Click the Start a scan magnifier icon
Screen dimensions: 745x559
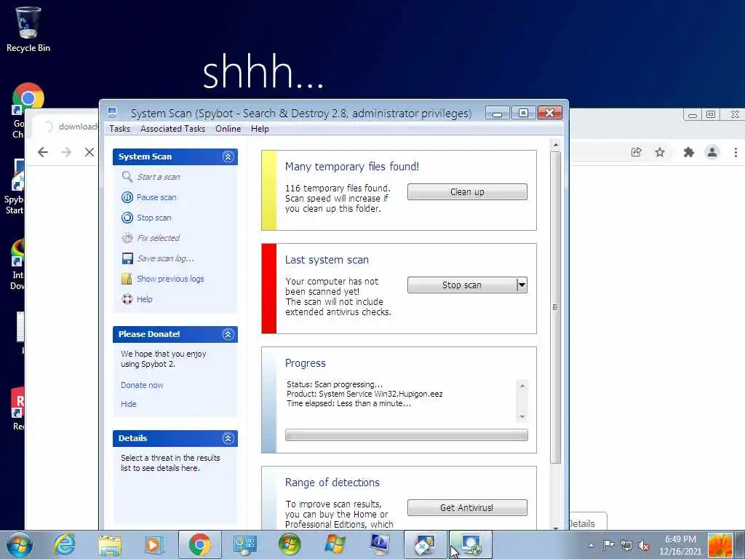pyautogui.click(x=127, y=177)
